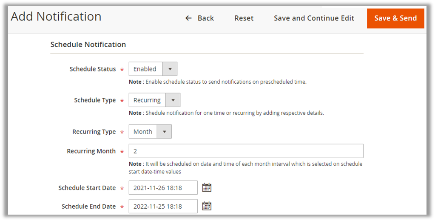
Task: Click the Reset button
Action: pyautogui.click(x=244, y=18)
